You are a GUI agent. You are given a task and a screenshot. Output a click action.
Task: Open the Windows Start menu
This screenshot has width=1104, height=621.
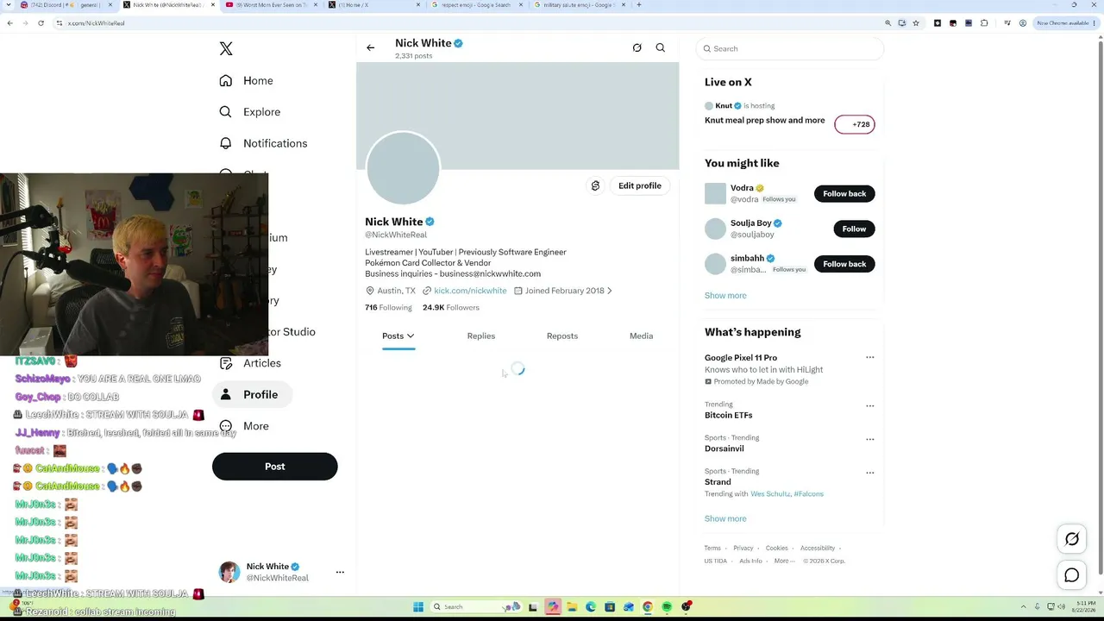(x=418, y=606)
